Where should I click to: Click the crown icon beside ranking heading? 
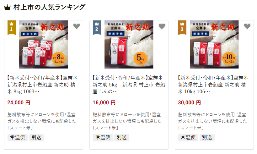(8, 8)
